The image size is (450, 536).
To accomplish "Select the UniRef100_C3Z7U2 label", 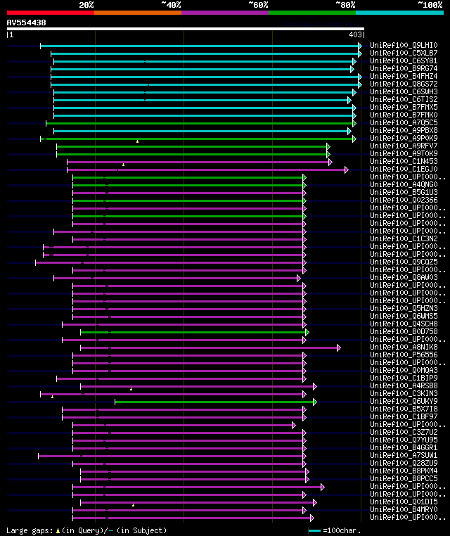I will pos(404,432).
